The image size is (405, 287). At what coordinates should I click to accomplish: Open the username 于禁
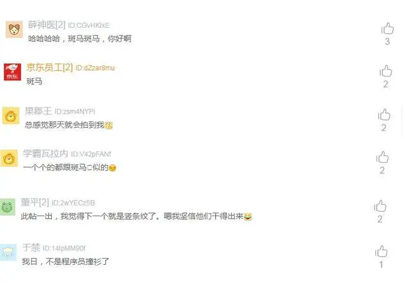coord(31,248)
